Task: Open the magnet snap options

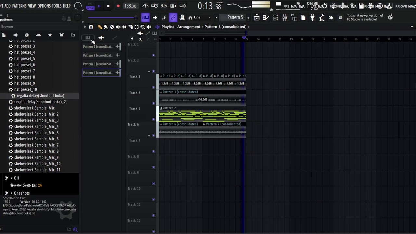Action: point(91,27)
